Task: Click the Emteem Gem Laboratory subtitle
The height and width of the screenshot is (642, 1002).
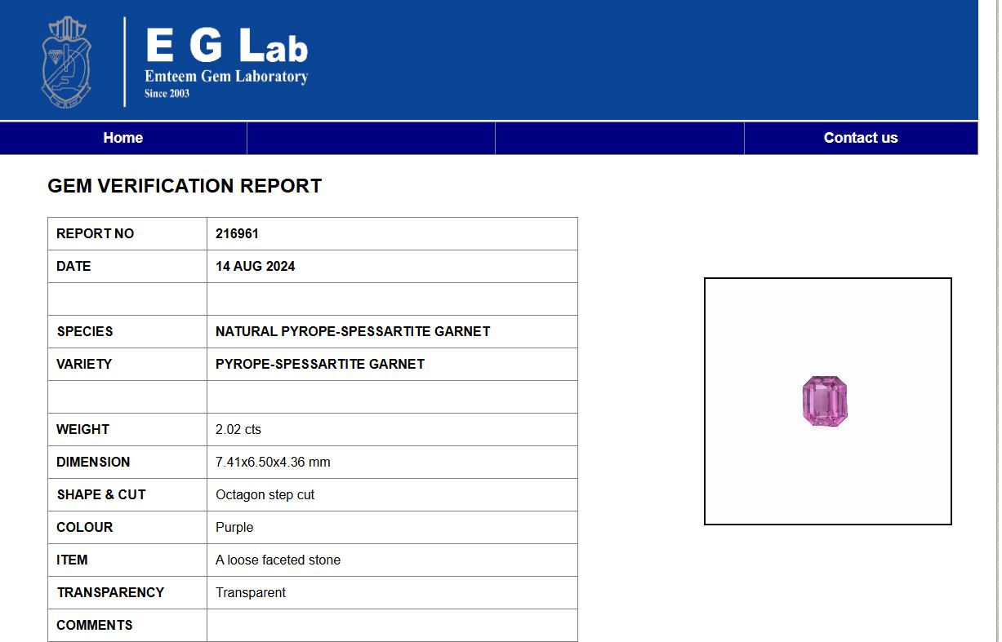Action: click(x=226, y=77)
